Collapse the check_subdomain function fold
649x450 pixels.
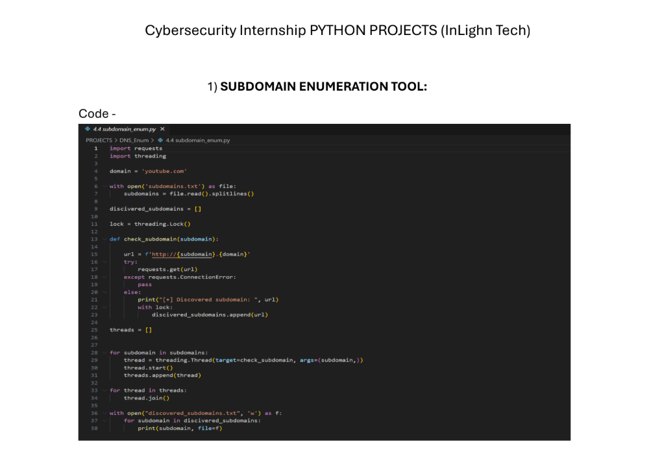pos(104,239)
